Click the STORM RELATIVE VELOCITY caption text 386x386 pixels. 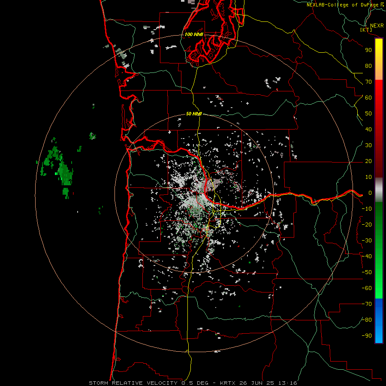(x=133, y=383)
